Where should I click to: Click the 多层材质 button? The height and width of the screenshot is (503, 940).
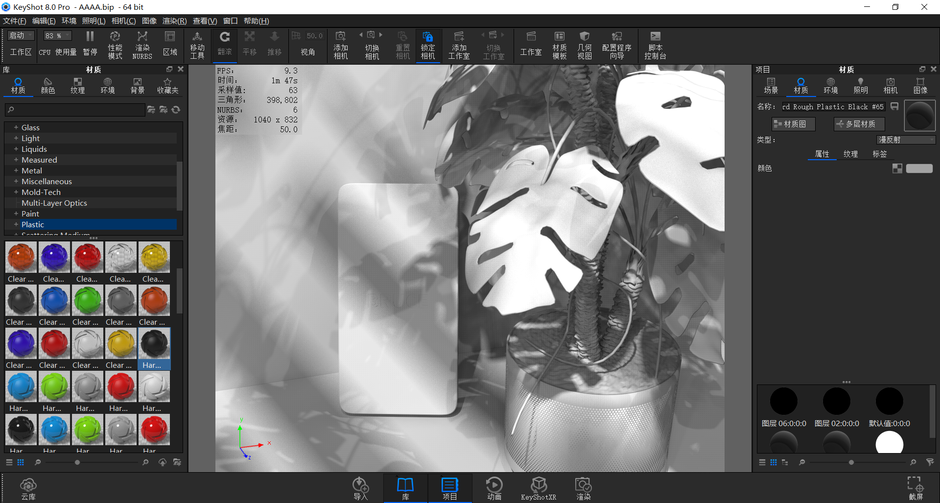pos(858,124)
